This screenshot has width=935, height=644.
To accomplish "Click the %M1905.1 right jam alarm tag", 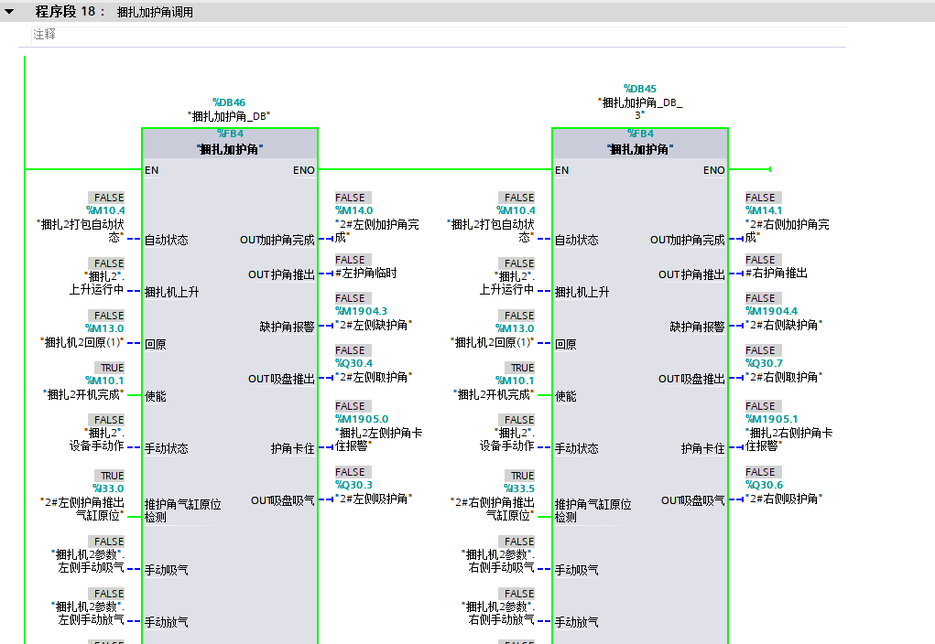I will point(771,419).
